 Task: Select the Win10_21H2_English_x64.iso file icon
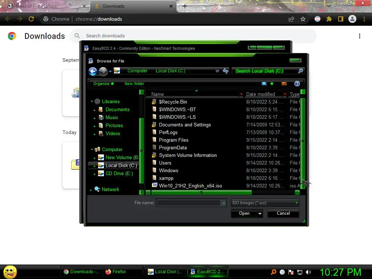coord(155,185)
